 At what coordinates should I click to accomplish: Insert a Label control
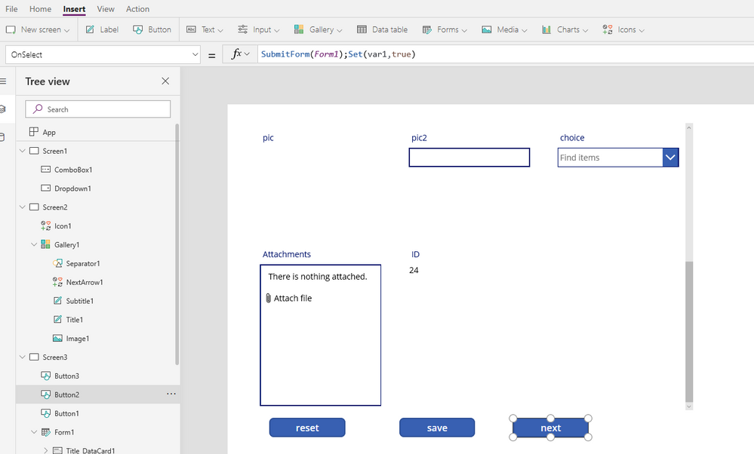click(102, 29)
